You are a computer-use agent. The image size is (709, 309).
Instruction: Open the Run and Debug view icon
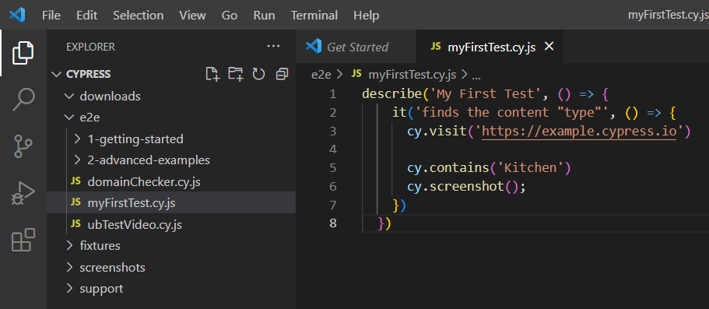pos(23,194)
